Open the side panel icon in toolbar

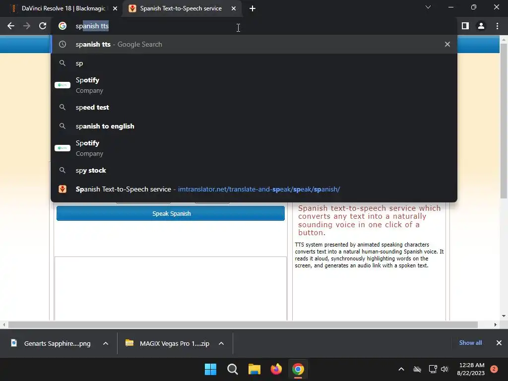[x=465, y=26]
